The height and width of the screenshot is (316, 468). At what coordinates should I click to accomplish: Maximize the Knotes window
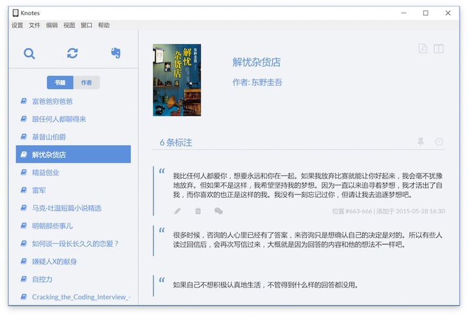[x=426, y=13]
